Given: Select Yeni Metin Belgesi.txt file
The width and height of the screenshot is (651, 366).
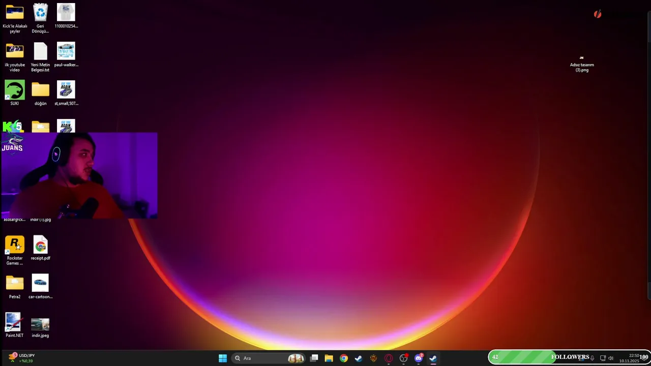Looking at the screenshot, I should point(40,57).
